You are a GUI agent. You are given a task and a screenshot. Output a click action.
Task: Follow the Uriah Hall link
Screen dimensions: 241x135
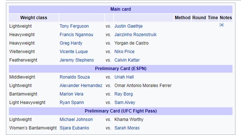[x=124, y=77]
